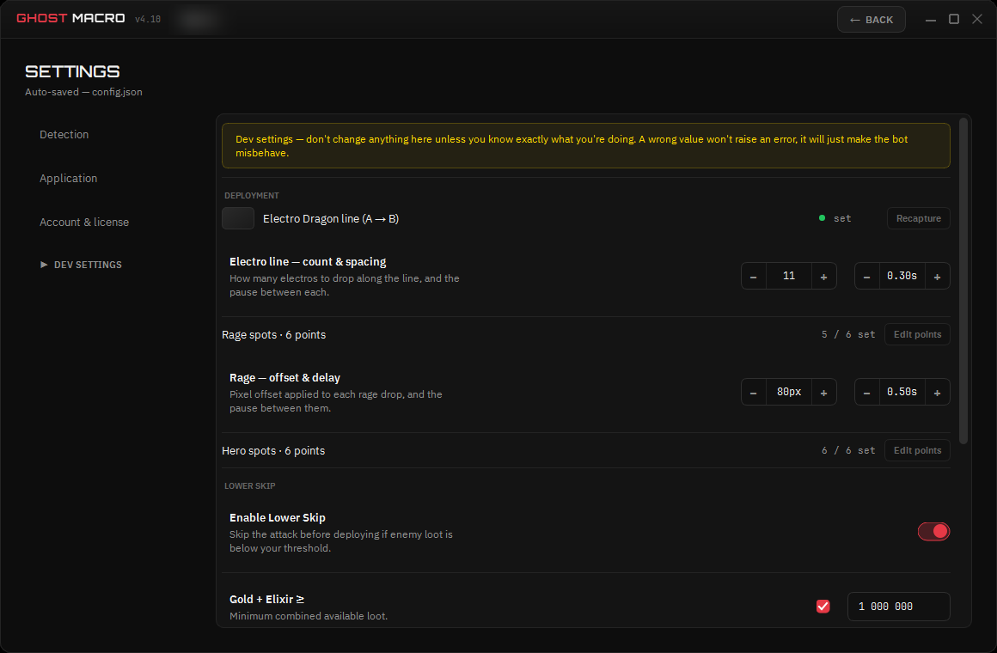Increase the electro line count
This screenshot has height=653, width=997.
point(823,276)
